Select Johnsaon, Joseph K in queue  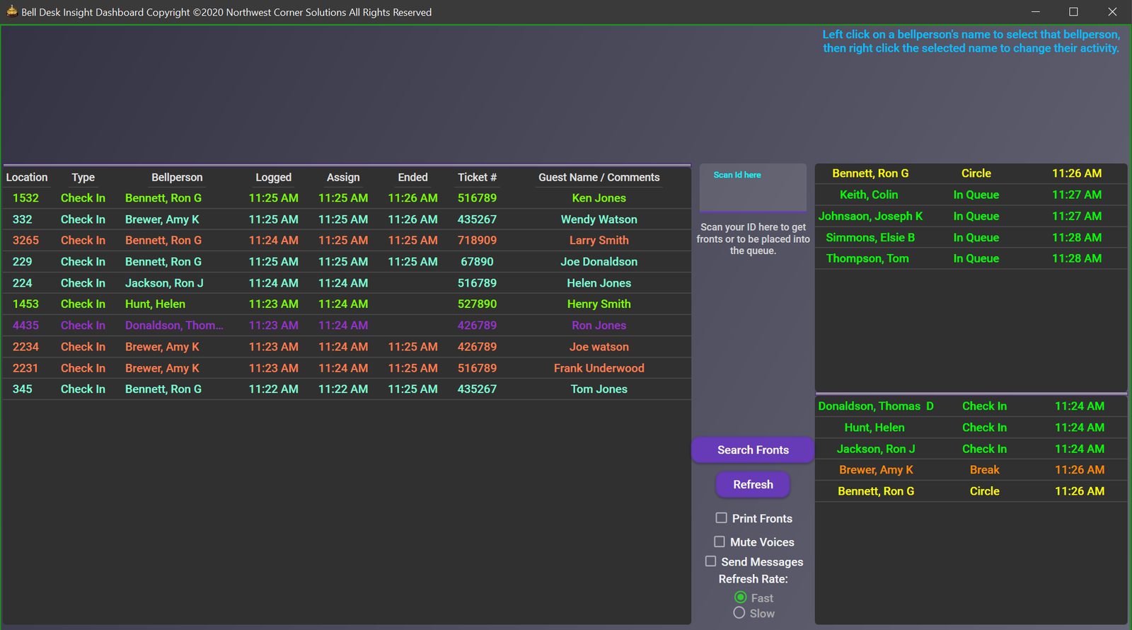click(x=870, y=216)
